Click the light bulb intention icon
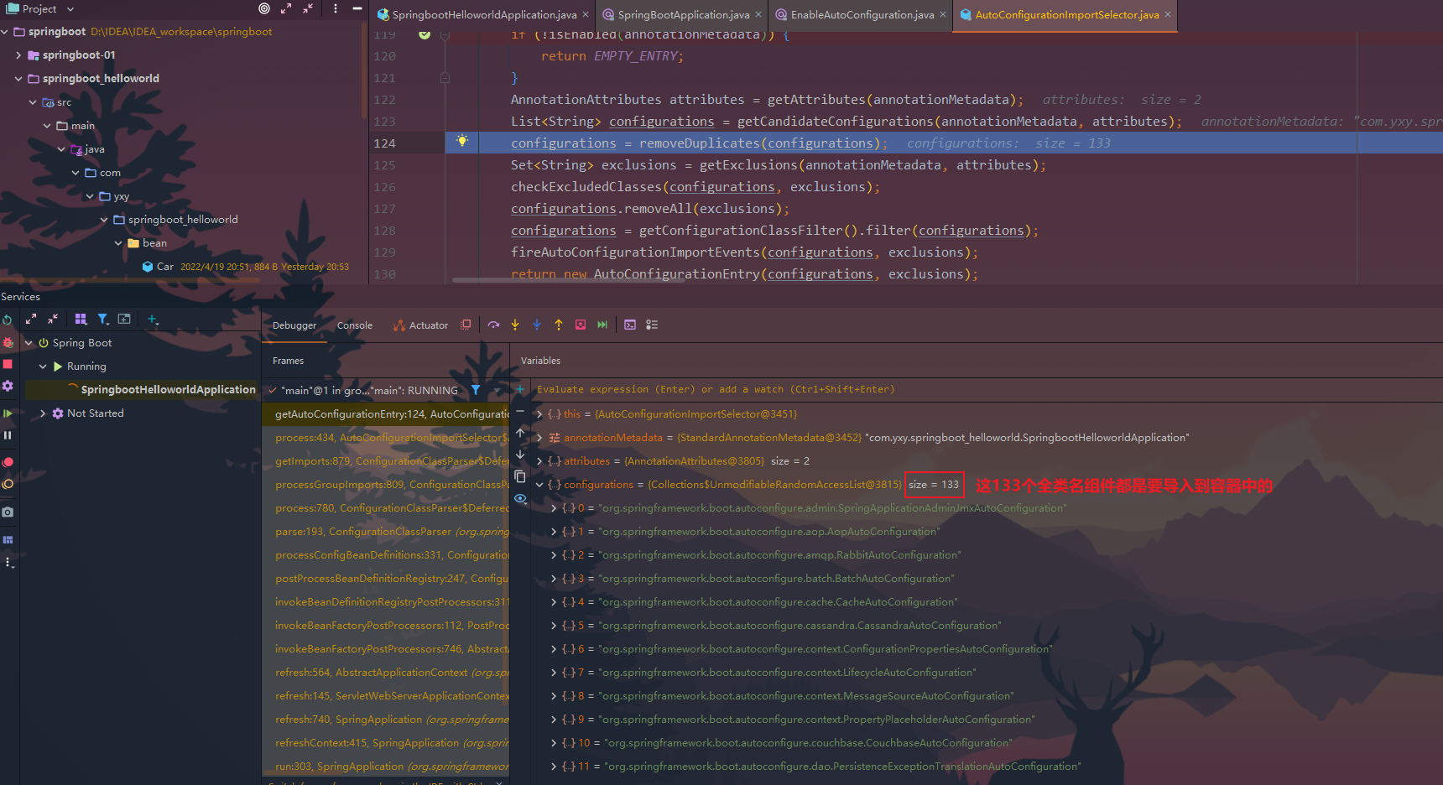The width and height of the screenshot is (1443, 785). [461, 141]
